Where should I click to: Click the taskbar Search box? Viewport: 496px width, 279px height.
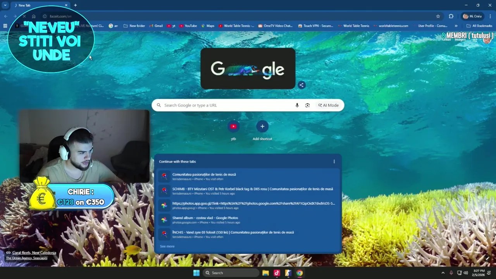[231, 273]
